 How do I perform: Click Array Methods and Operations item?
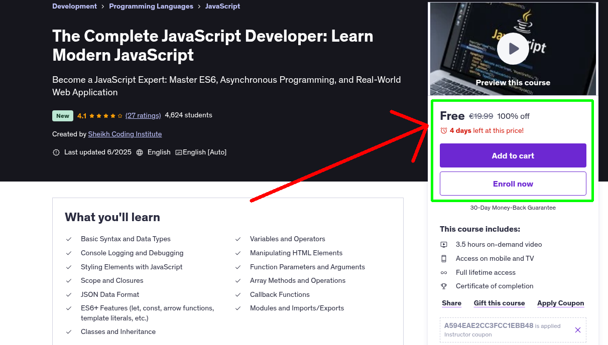click(x=298, y=281)
